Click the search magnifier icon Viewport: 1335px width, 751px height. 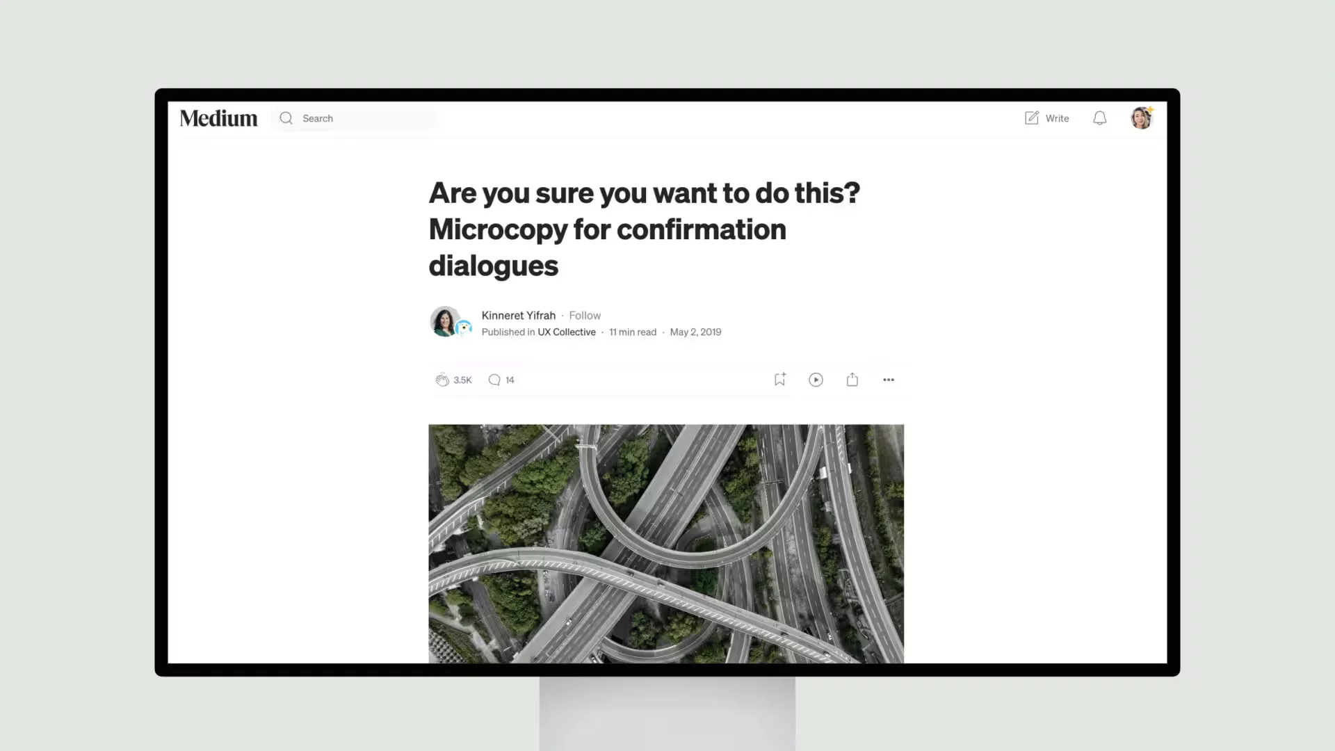click(x=286, y=118)
